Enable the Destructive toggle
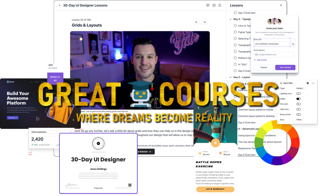 coord(299,114)
